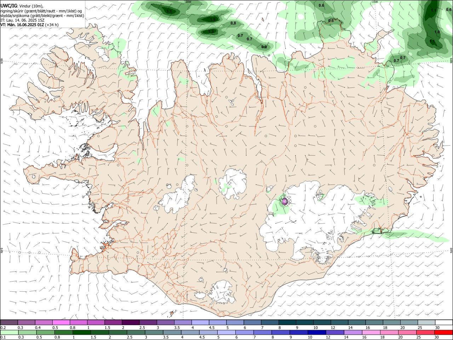This screenshot has width=453, height=340.
Task: Click the '0.1' label in the lower legend row
Action: (3, 338)
